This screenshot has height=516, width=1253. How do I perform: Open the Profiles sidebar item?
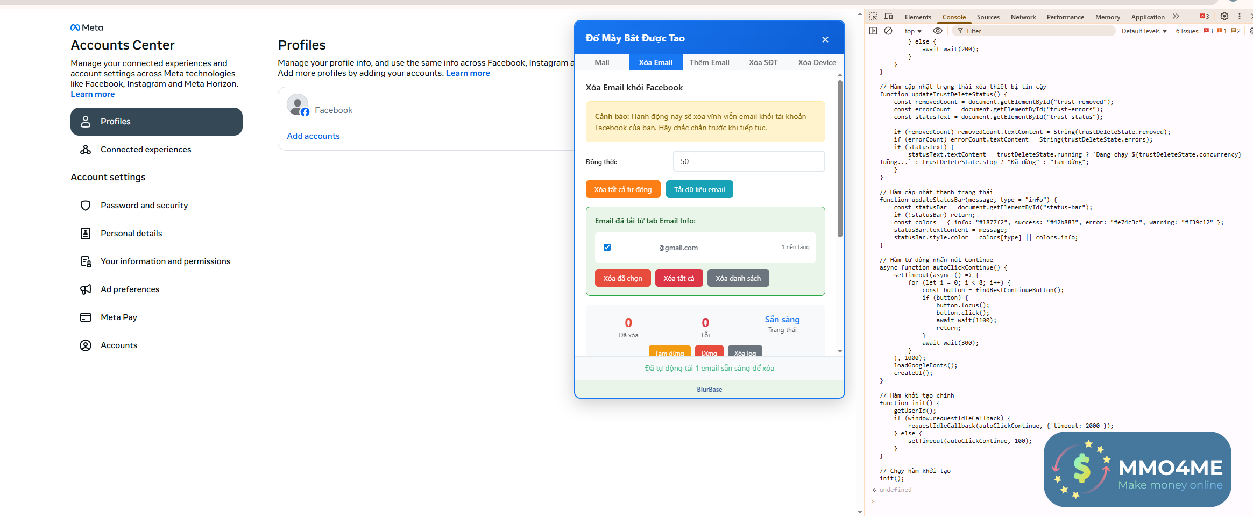[x=157, y=122]
